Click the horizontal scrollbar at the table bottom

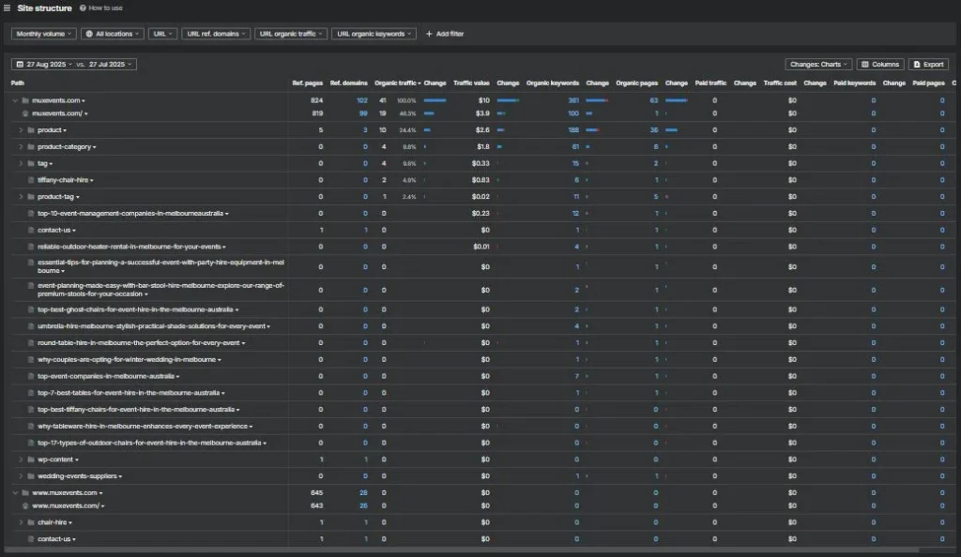point(461,549)
